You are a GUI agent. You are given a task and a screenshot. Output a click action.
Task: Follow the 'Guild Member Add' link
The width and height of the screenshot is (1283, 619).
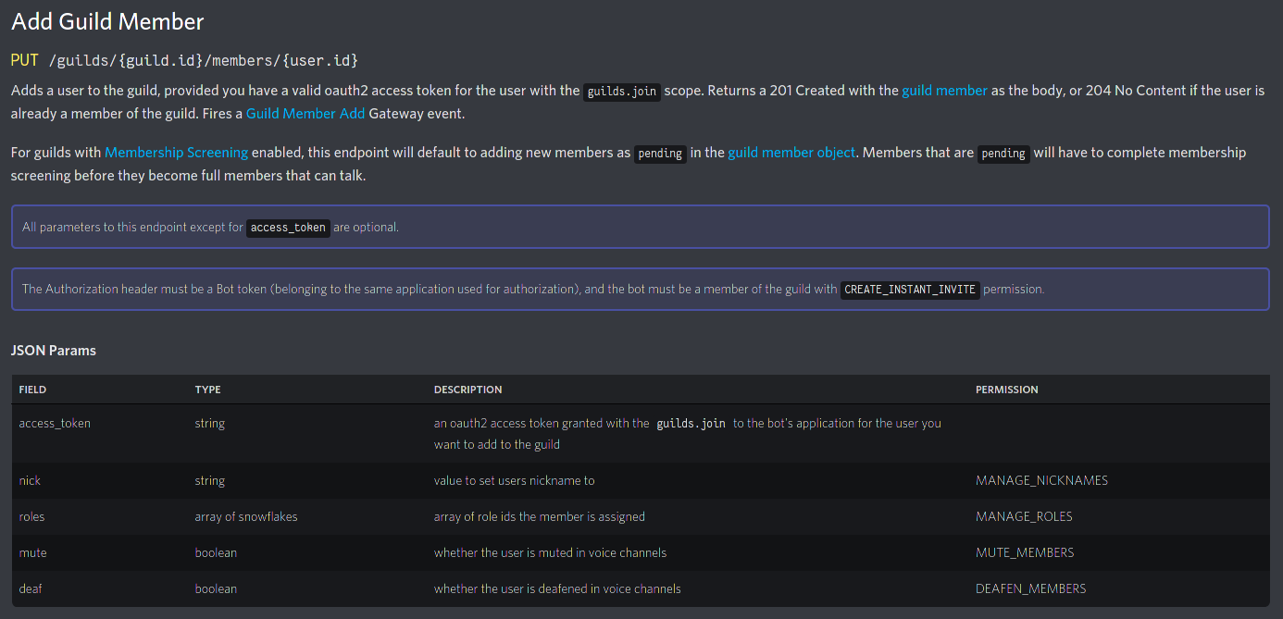coord(305,114)
